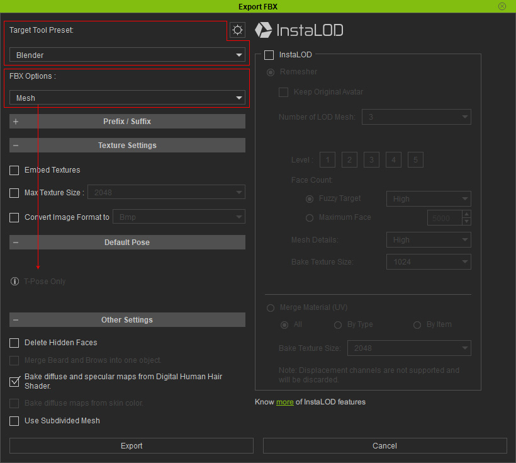Select LOD Level 1 button

(x=327, y=160)
